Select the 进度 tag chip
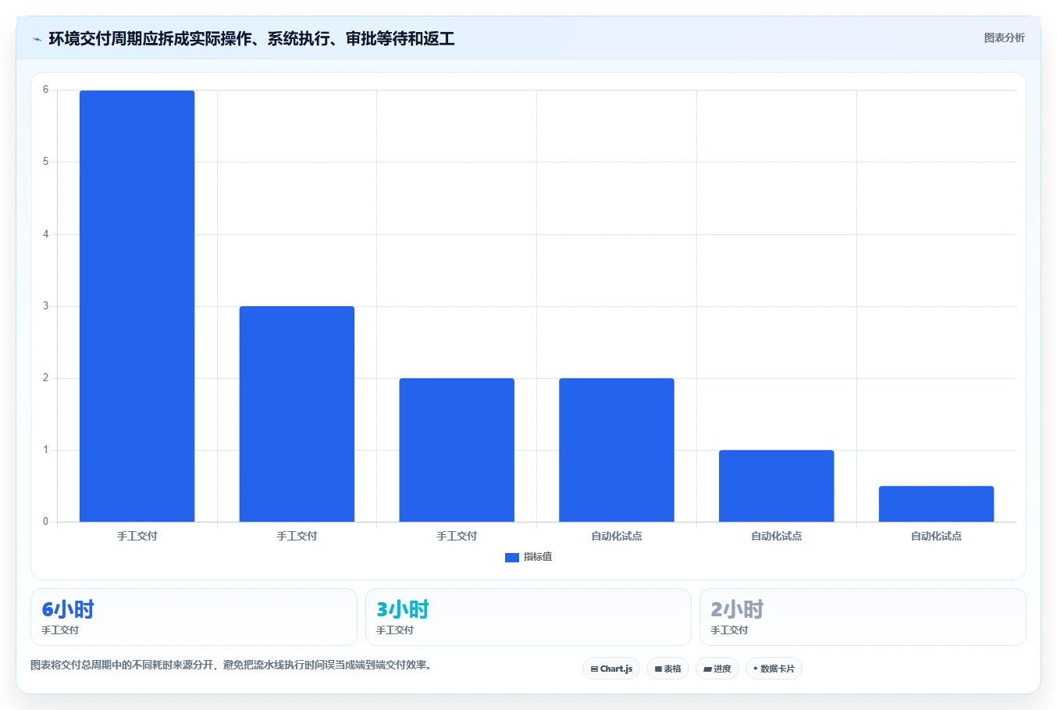1057x710 pixels. 717,669
